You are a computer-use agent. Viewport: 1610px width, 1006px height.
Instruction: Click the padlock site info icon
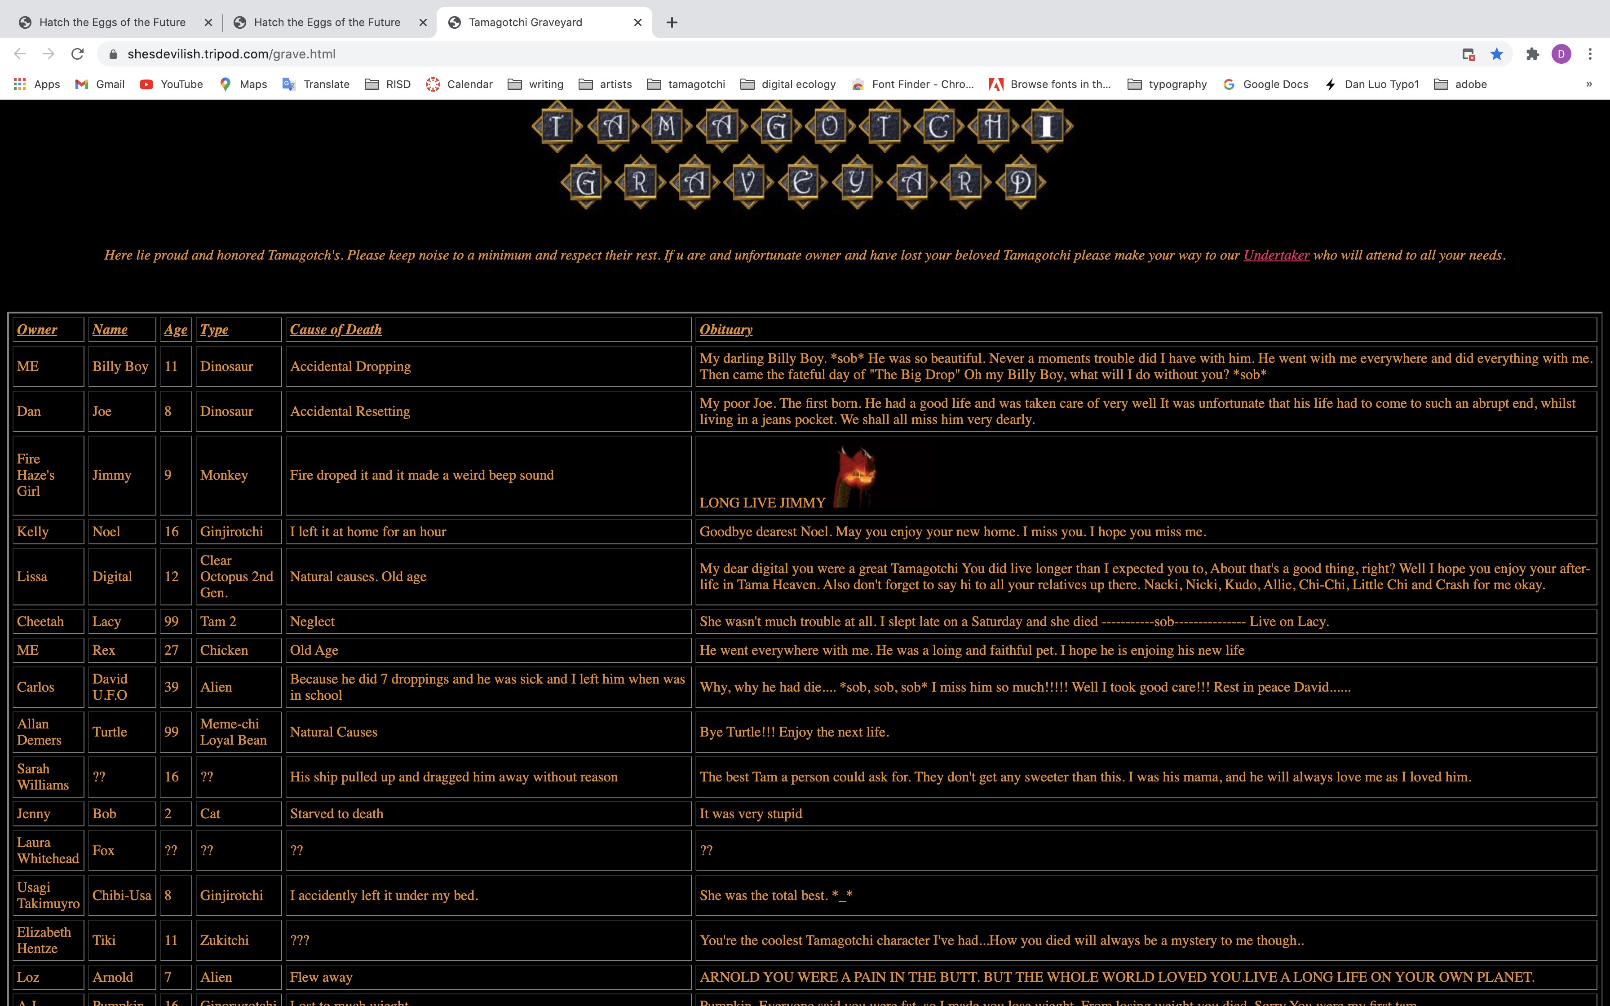coord(113,54)
